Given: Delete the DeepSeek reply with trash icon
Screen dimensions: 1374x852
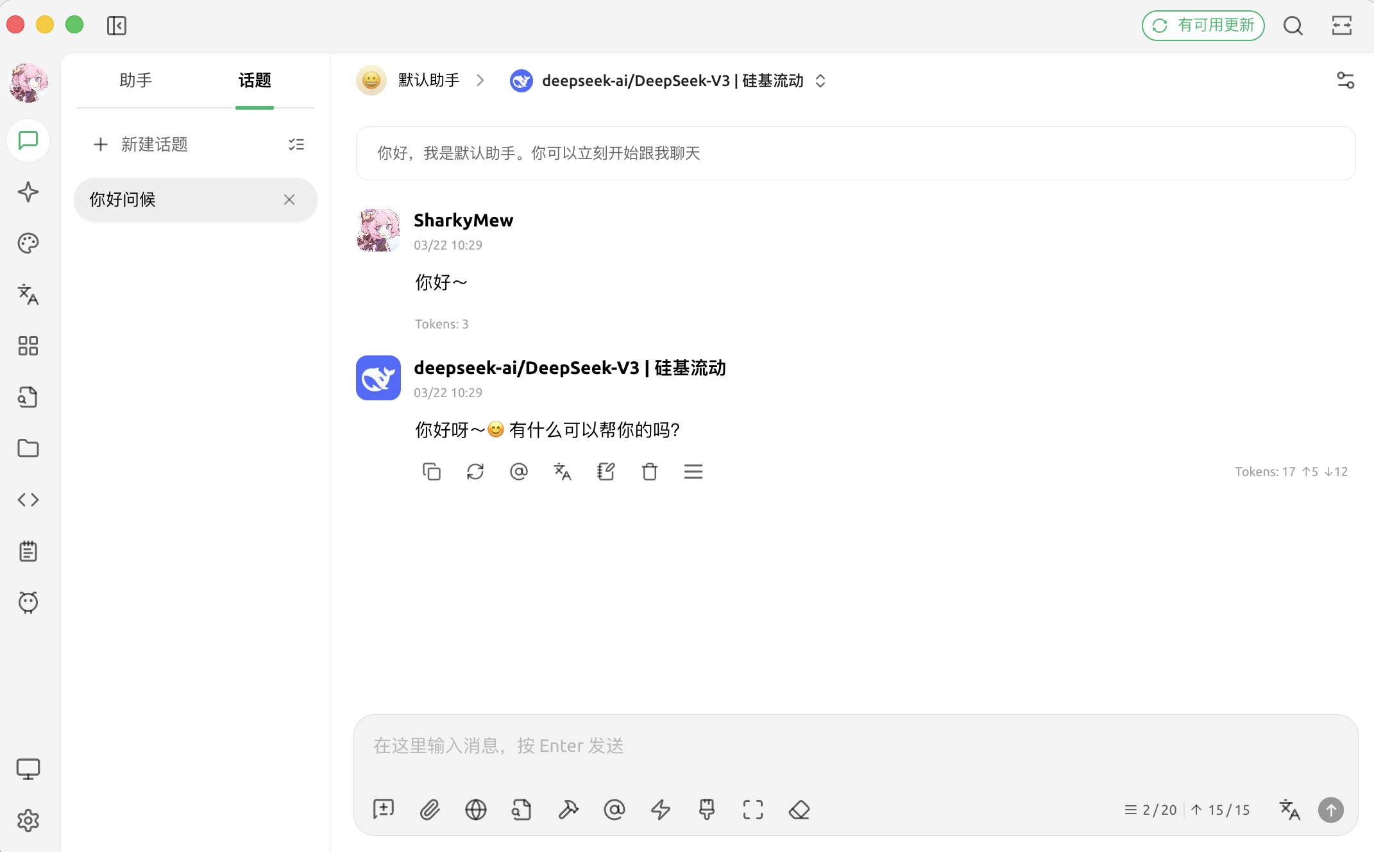Looking at the screenshot, I should (649, 472).
